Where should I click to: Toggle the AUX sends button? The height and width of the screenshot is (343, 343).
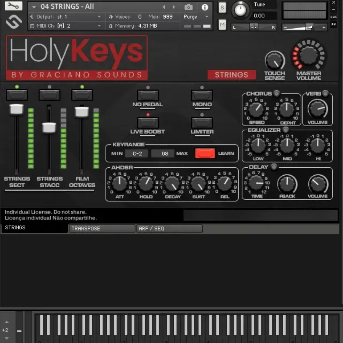333,17
